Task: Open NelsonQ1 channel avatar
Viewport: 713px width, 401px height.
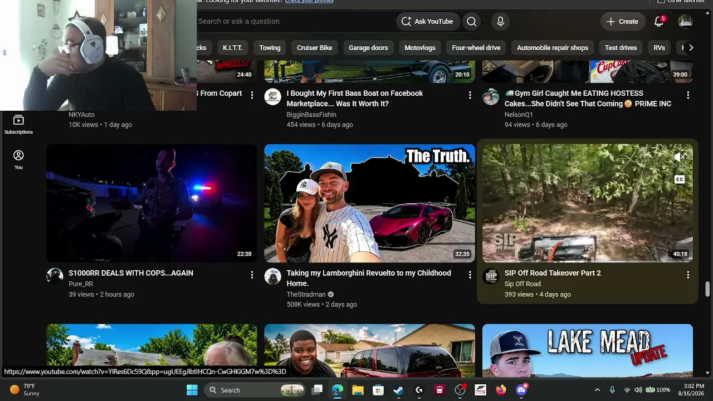Action: [x=491, y=96]
